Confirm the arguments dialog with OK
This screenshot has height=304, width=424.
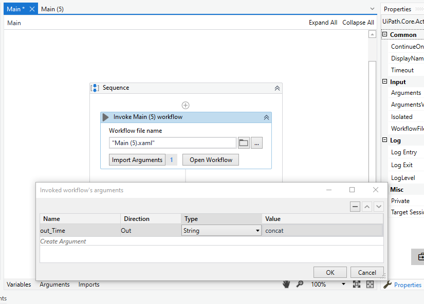[330, 272]
